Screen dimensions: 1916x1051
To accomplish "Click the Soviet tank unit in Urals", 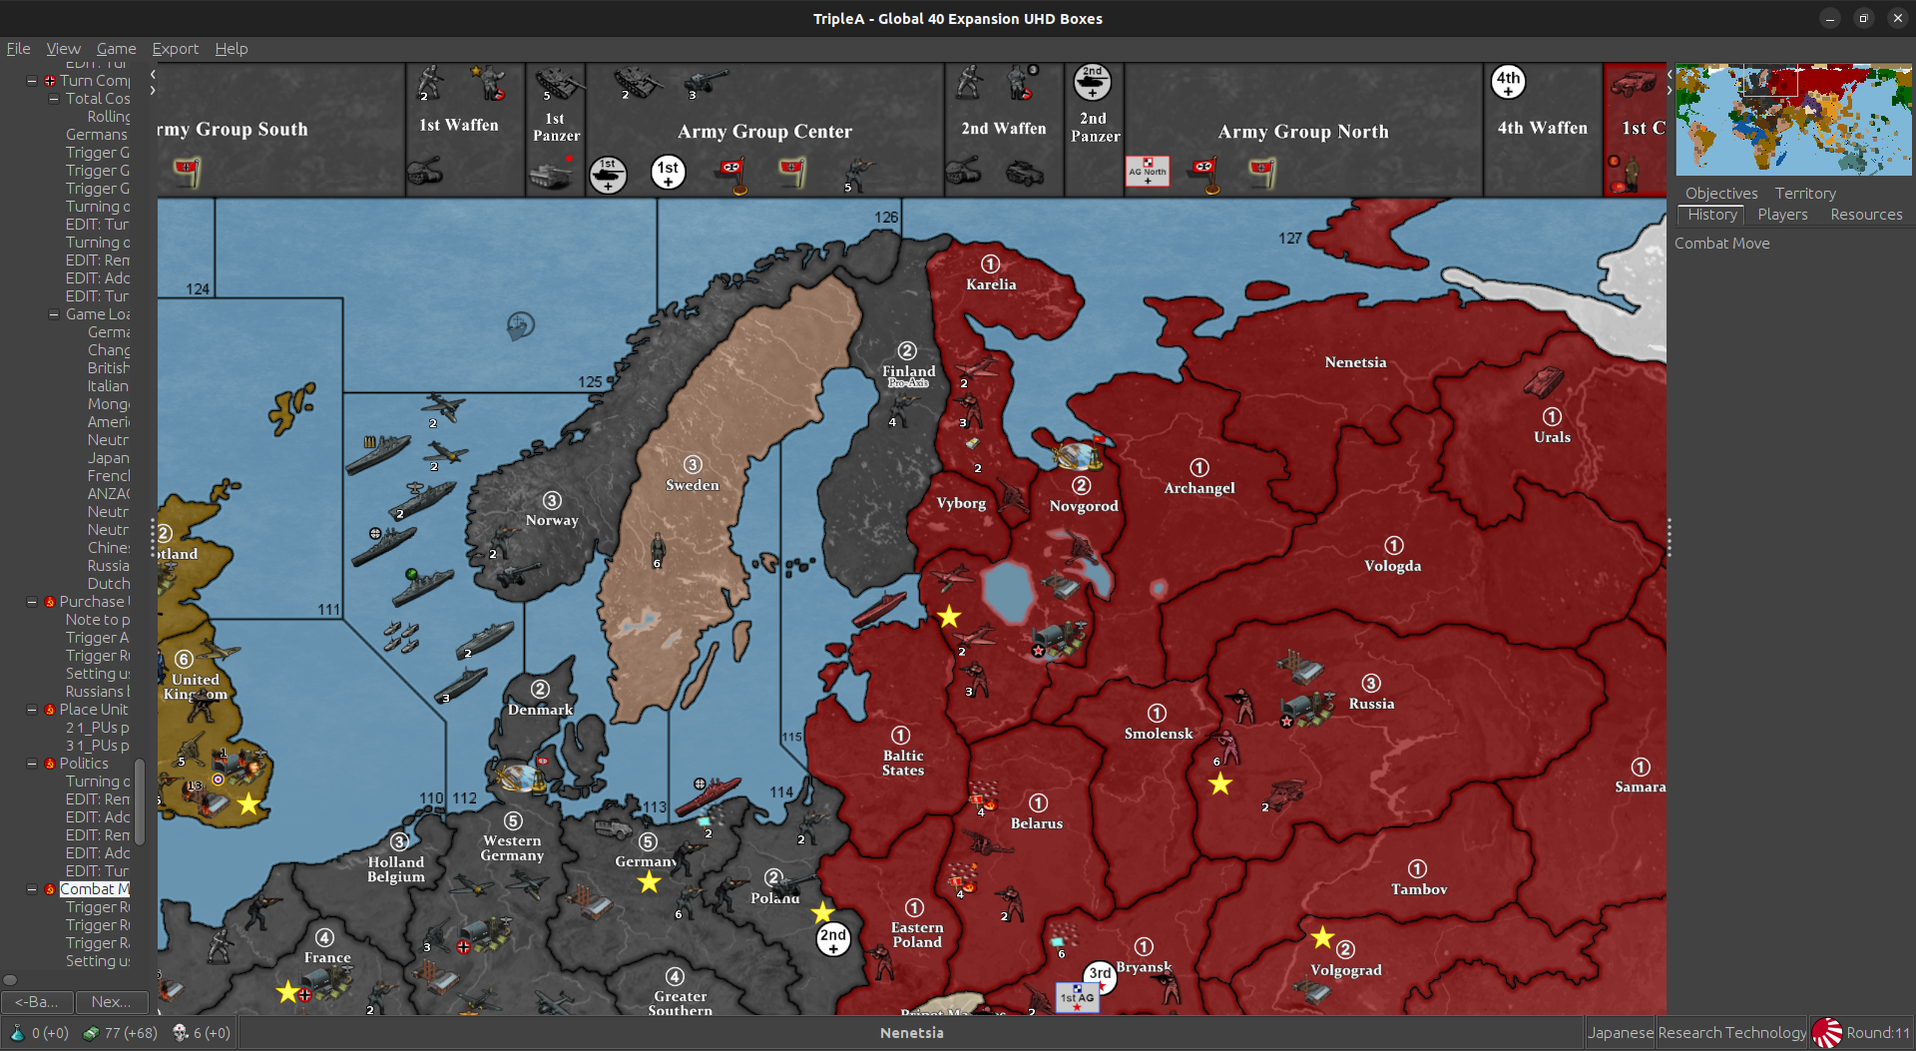I will (x=1544, y=380).
